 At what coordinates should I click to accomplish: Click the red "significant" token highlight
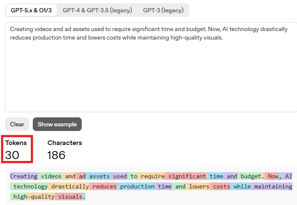tap(186, 176)
